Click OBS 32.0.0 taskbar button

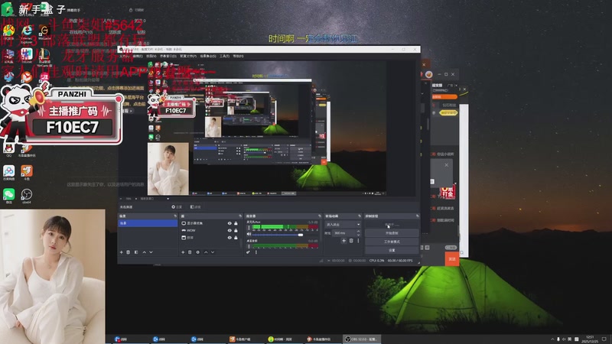pyautogui.click(x=361, y=339)
